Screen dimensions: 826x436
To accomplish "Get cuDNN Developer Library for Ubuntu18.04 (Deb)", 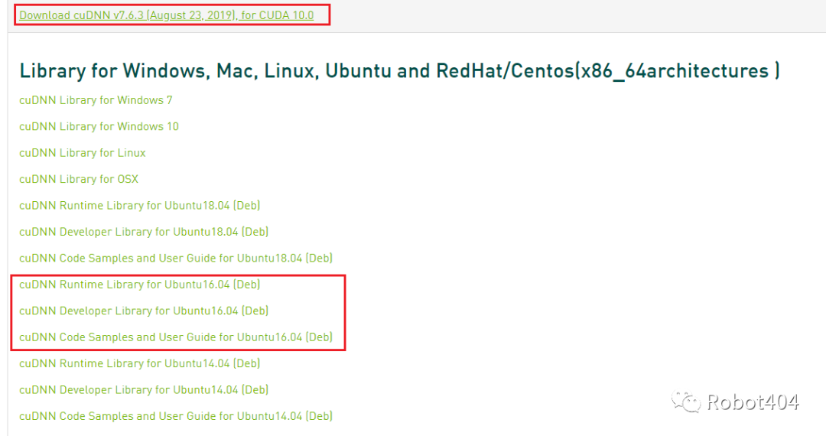I will pos(144,232).
